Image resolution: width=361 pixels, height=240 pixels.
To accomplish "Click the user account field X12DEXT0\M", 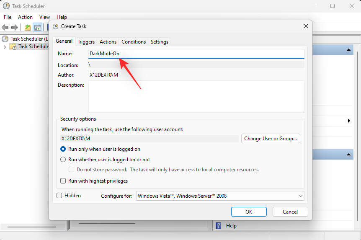I will (150, 139).
